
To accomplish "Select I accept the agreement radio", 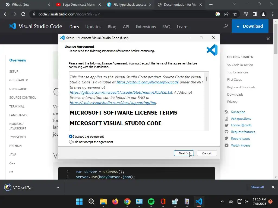I will (71, 136).
